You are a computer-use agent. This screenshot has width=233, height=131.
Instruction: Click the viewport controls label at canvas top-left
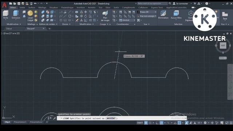point(11,33)
